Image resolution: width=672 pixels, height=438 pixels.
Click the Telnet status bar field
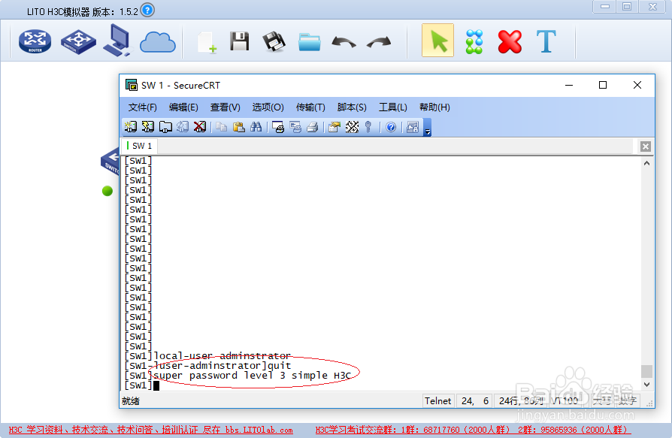[437, 401]
